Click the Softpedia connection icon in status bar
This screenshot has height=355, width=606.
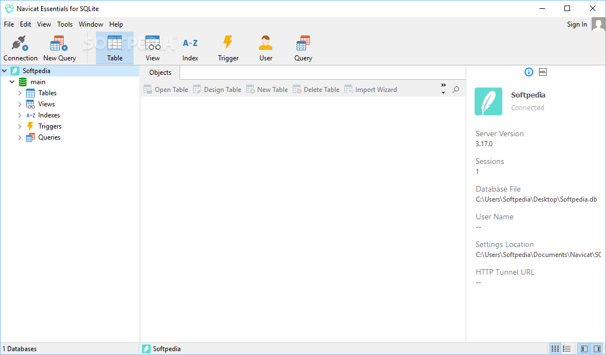(x=146, y=349)
